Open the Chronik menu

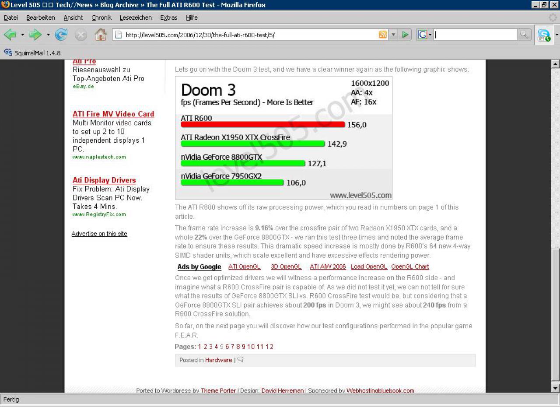pyautogui.click(x=101, y=18)
